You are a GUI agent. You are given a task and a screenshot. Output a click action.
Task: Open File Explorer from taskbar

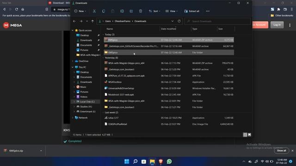pyautogui.click(x=152, y=161)
